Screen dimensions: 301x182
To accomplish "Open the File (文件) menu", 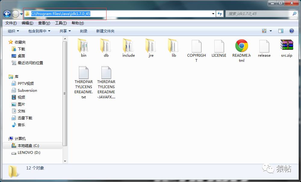I will 11,23.
